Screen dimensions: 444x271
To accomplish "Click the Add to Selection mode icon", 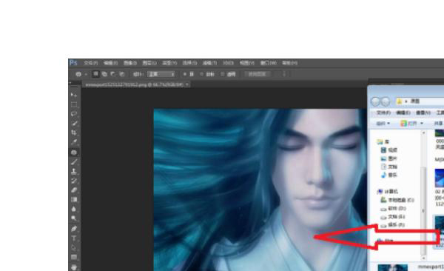I will [x=104, y=74].
